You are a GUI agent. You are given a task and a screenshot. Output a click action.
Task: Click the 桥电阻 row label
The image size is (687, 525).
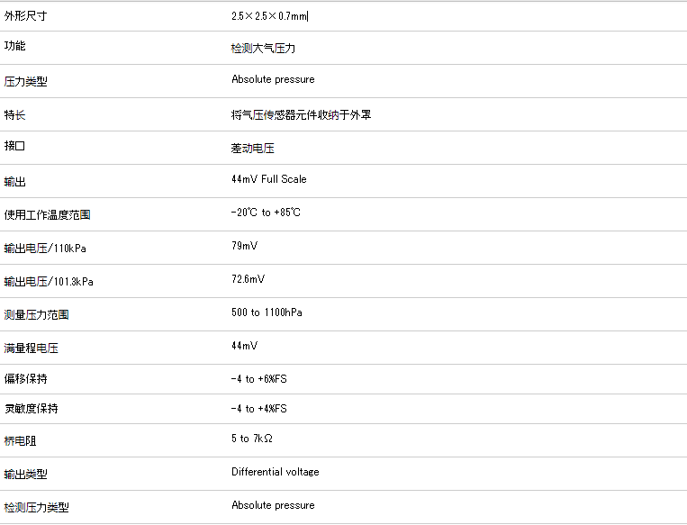click(21, 441)
